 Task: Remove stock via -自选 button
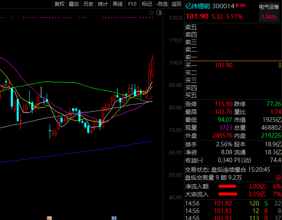tap(162, 4)
